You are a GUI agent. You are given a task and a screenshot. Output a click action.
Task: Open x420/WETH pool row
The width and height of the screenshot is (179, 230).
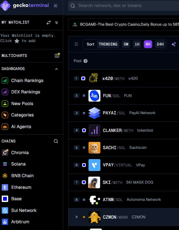point(124,78)
